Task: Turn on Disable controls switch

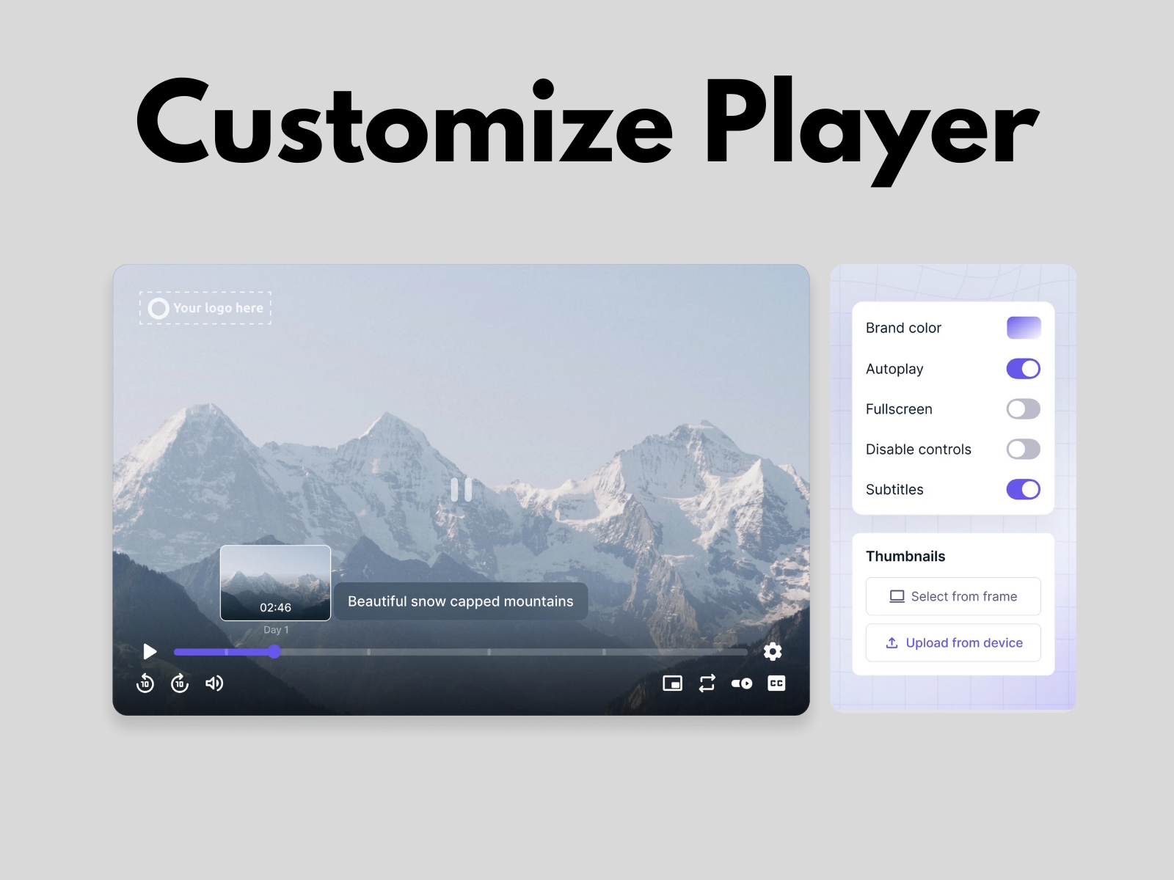Action: point(1023,449)
